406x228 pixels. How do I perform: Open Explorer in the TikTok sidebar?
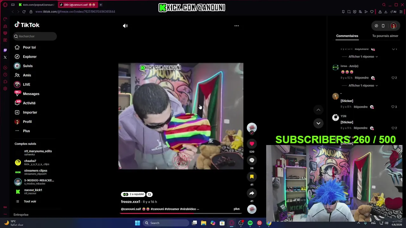(29, 57)
